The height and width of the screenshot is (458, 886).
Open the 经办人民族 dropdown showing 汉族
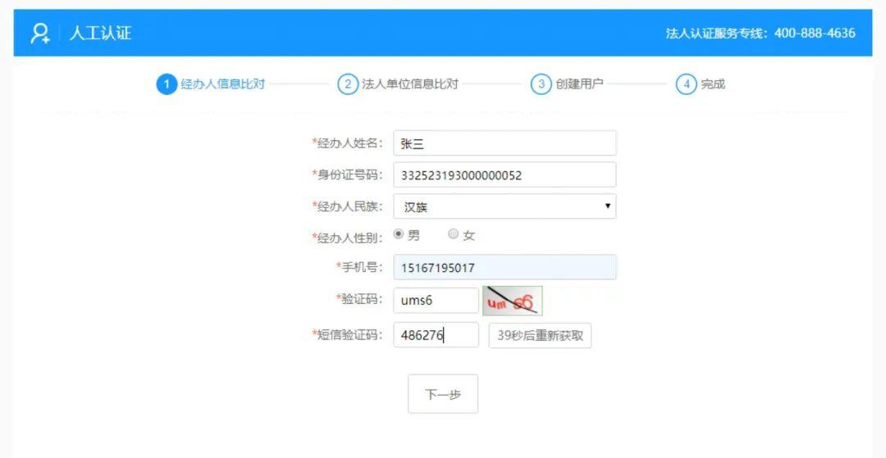pyautogui.click(x=505, y=206)
